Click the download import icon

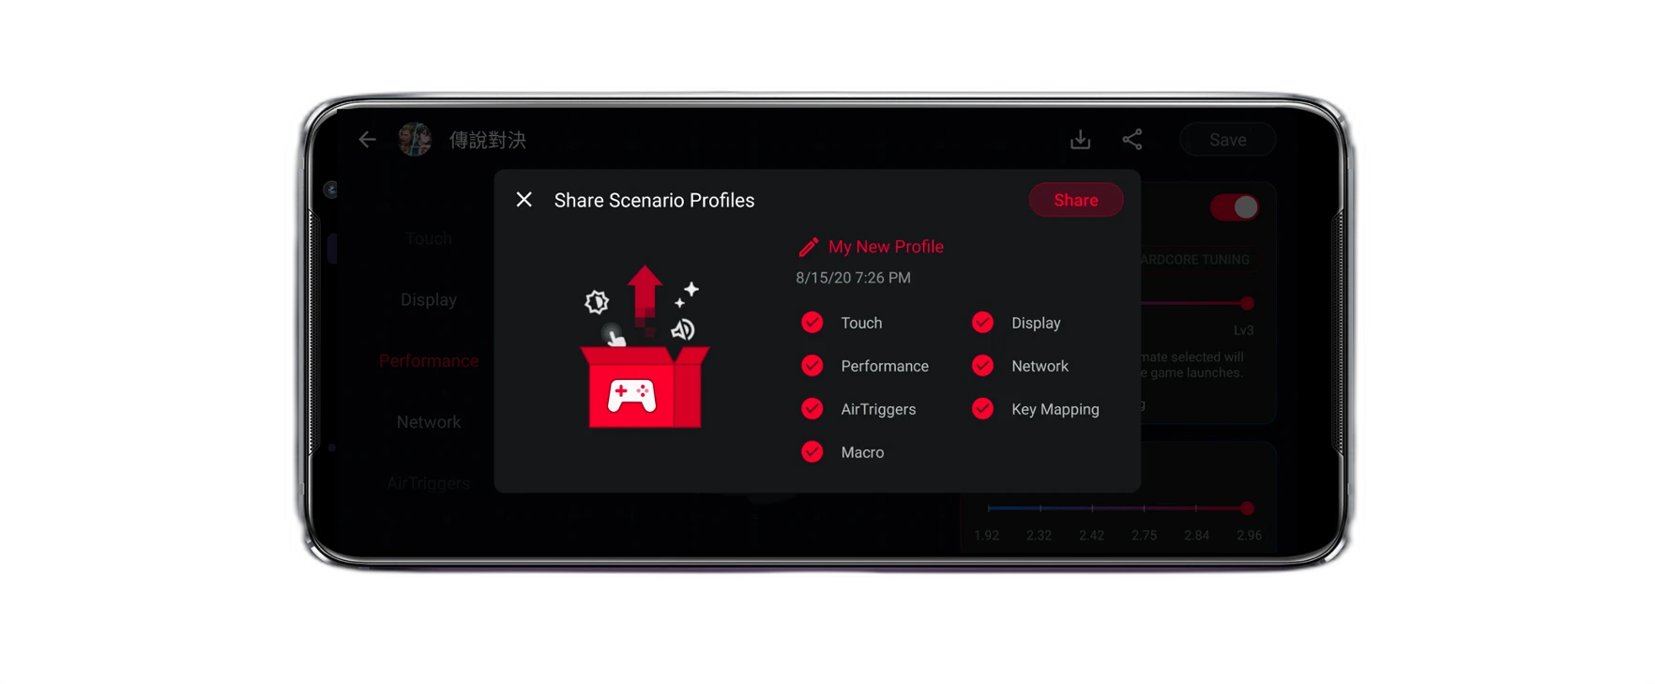click(1081, 140)
